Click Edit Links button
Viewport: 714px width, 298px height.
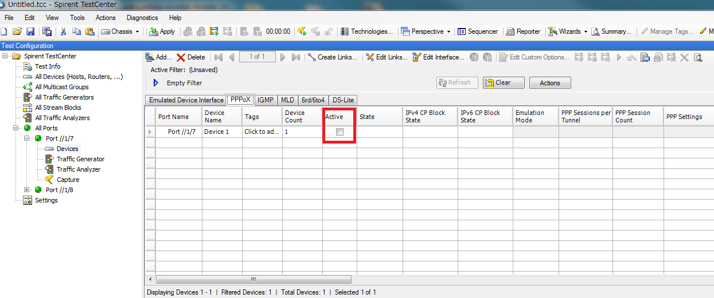(x=386, y=57)
